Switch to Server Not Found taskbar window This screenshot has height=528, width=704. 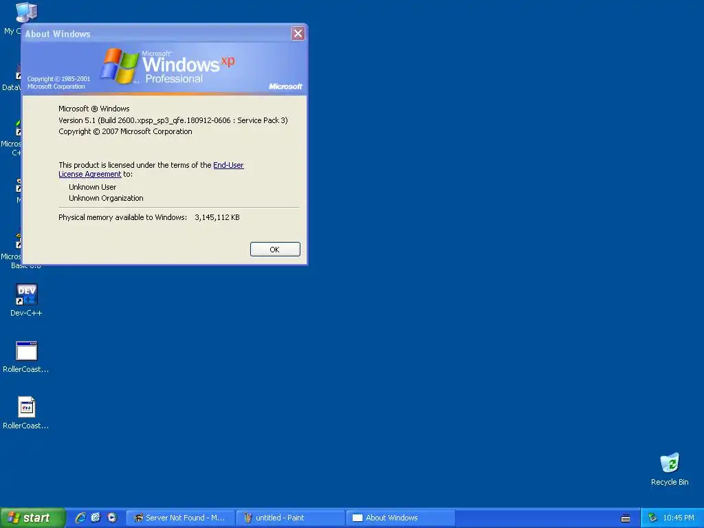pos(181,518)
